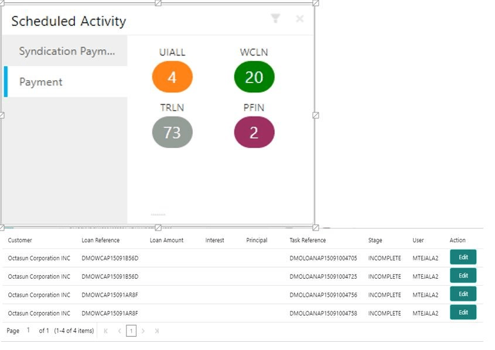Click the Page number input showing 1
Image resolution: width=495 pixels, height=350 pixels.
coord(28,330)
